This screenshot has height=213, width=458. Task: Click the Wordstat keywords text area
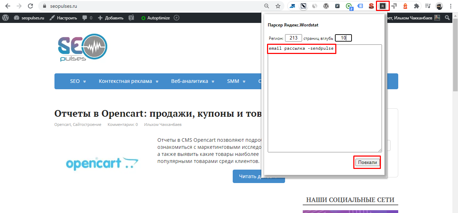(x=325, y=98)
